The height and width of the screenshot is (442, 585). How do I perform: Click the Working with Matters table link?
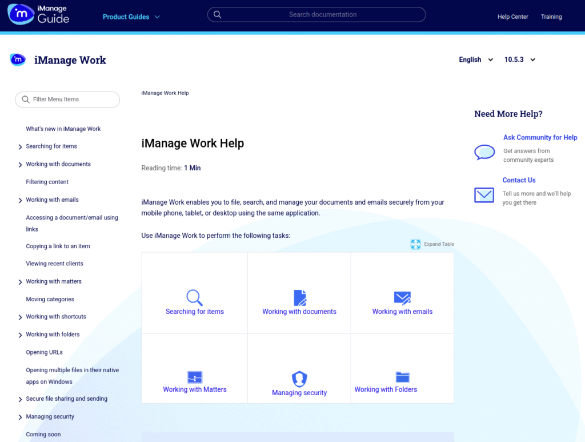click(x=195, y=389)
